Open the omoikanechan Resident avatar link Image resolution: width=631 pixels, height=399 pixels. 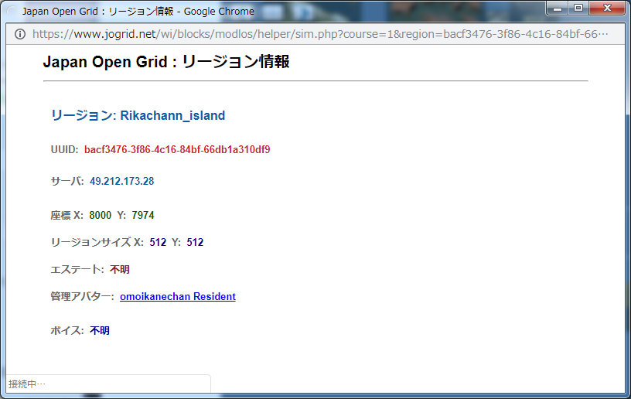(x=178, y=296)
